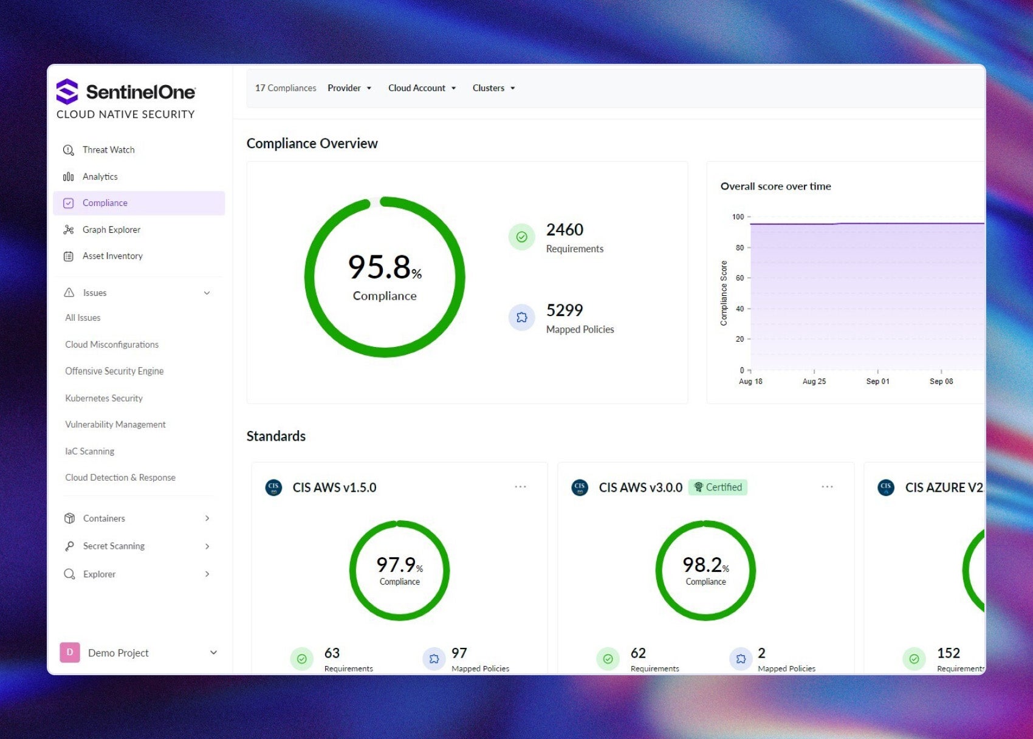Click the Asset Inventory icon

pyautogui.click(x=69, y=256)
